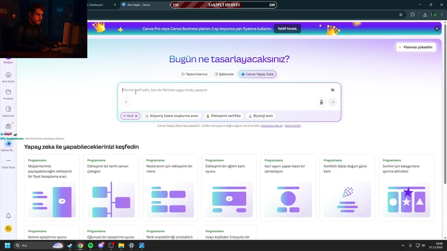Switch to Şablonlar tab below heading

pyautogui.click(x=224, y=74)
